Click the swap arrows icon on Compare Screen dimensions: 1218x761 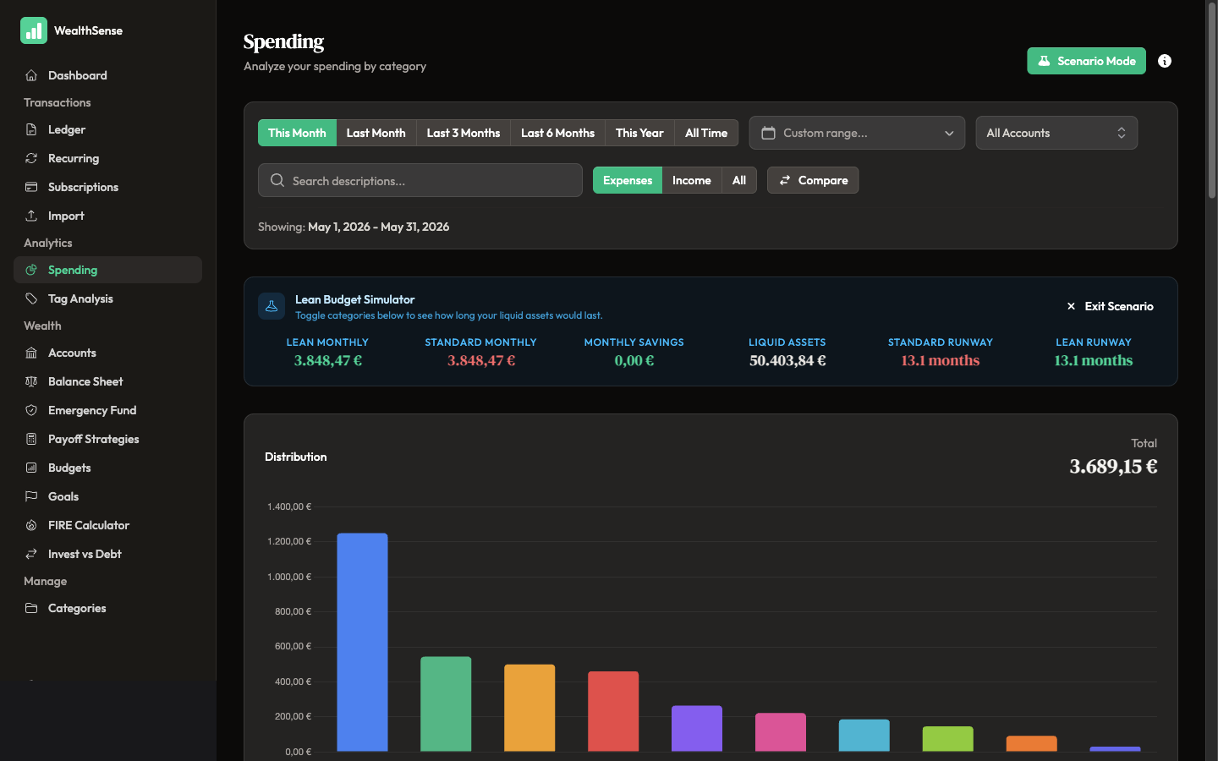coord(785,180)
